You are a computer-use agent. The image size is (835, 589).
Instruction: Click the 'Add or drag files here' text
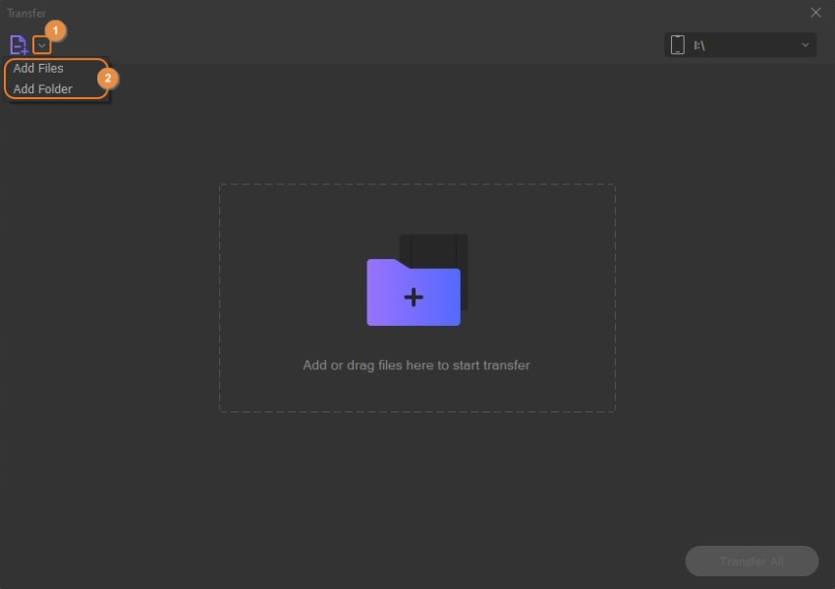[x=417, y=365]
